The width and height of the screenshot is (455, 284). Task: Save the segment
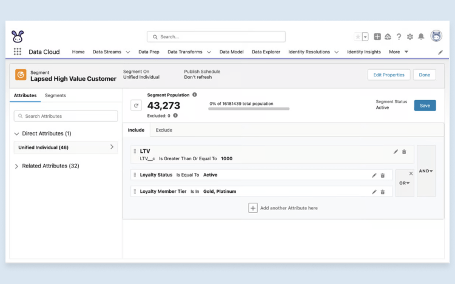[425, 106]
